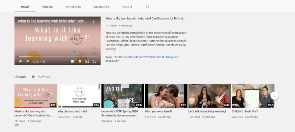The width and height of the screenshot is (295, 132).
Task: Cast video using the Cast icon
Action: pyautogui.click(x=87, y=61)
